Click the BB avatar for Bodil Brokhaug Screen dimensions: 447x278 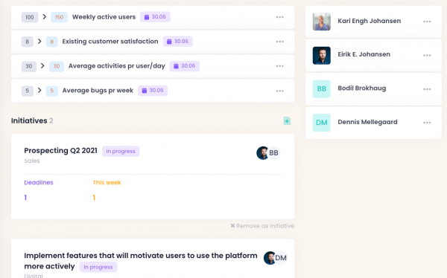(x=322, y=89)
